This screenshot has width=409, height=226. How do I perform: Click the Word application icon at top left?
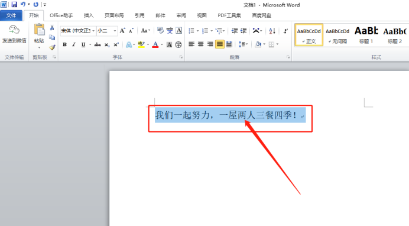(4, 4)
